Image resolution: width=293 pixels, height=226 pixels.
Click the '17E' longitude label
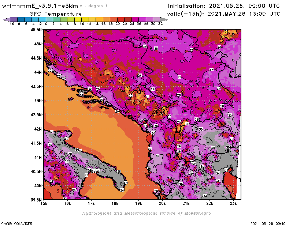pyautogui.click(x=91, y=203)
